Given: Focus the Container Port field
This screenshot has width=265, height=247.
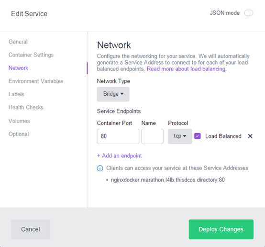Looking at the screenshot, I should point(118,136).
